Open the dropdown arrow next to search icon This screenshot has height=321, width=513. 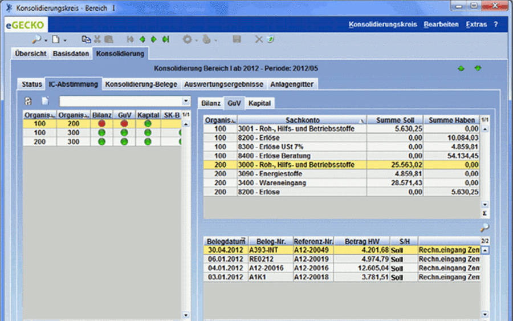tap(46, 40)
